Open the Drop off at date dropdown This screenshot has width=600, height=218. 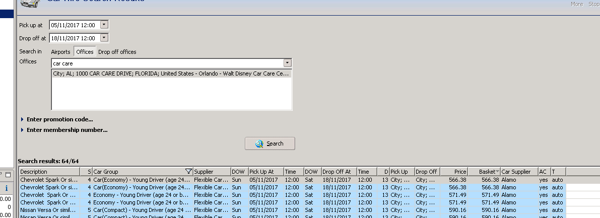tap(104, 38)
